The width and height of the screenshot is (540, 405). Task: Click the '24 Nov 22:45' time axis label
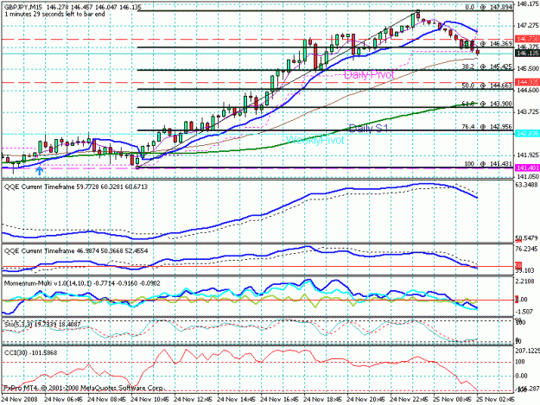coord(410,400)
